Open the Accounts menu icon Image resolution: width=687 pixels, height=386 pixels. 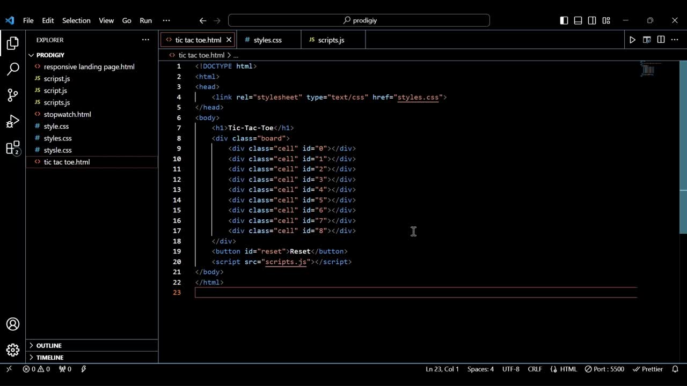tap(13, 324)
